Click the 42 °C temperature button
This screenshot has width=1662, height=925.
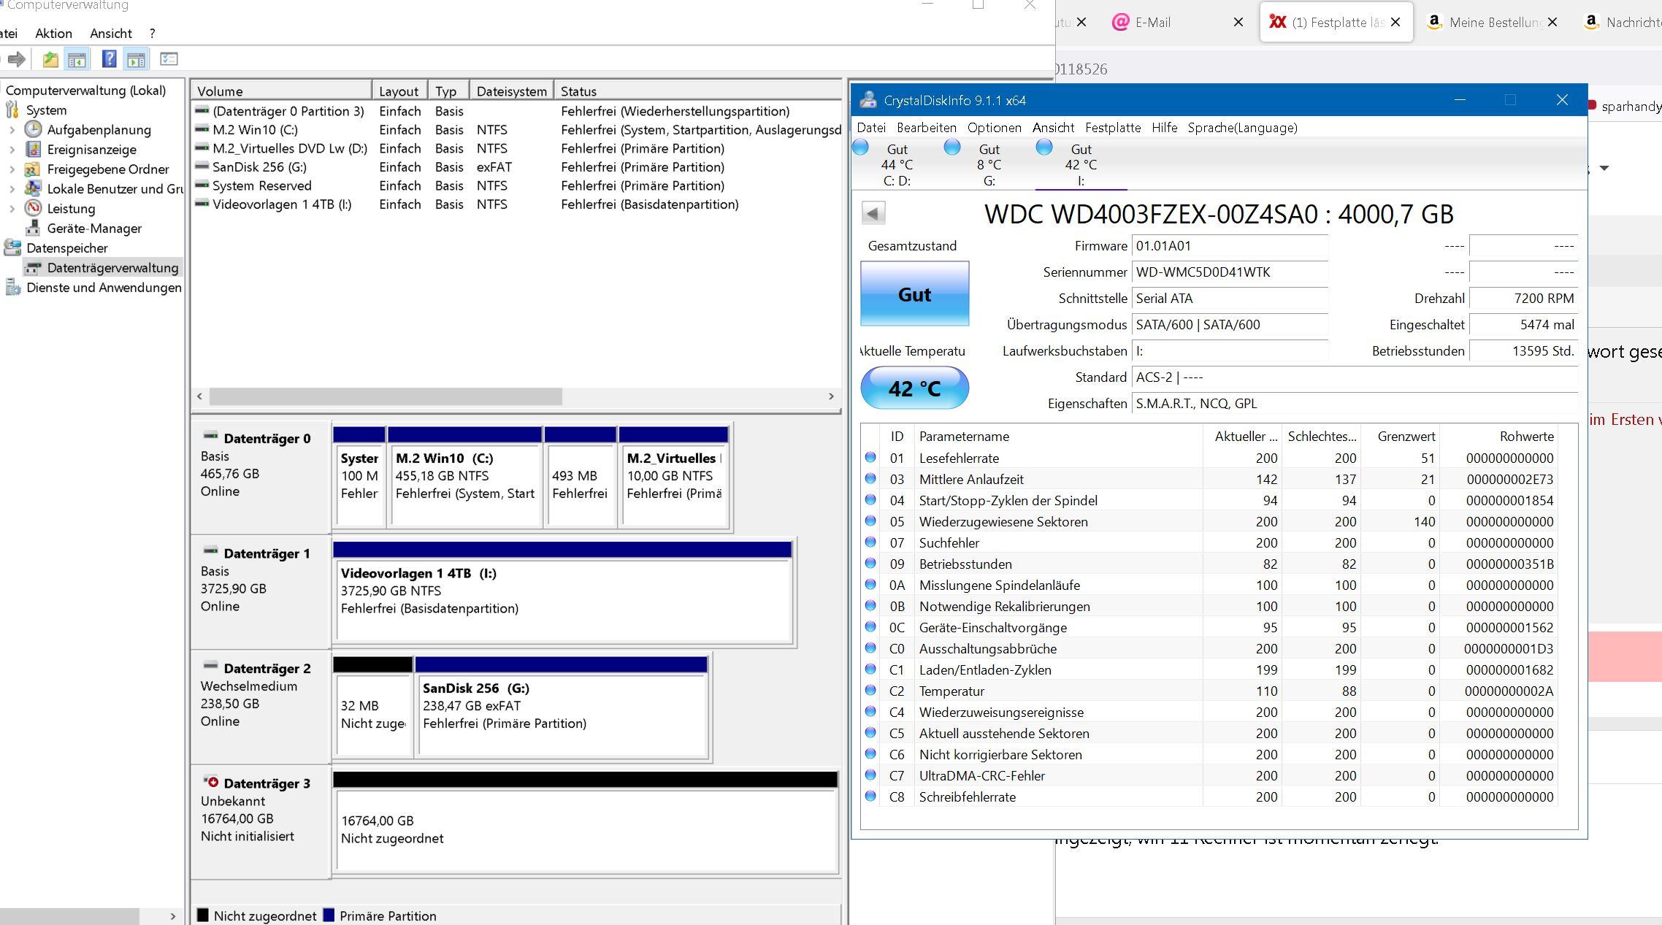point(914,388)
